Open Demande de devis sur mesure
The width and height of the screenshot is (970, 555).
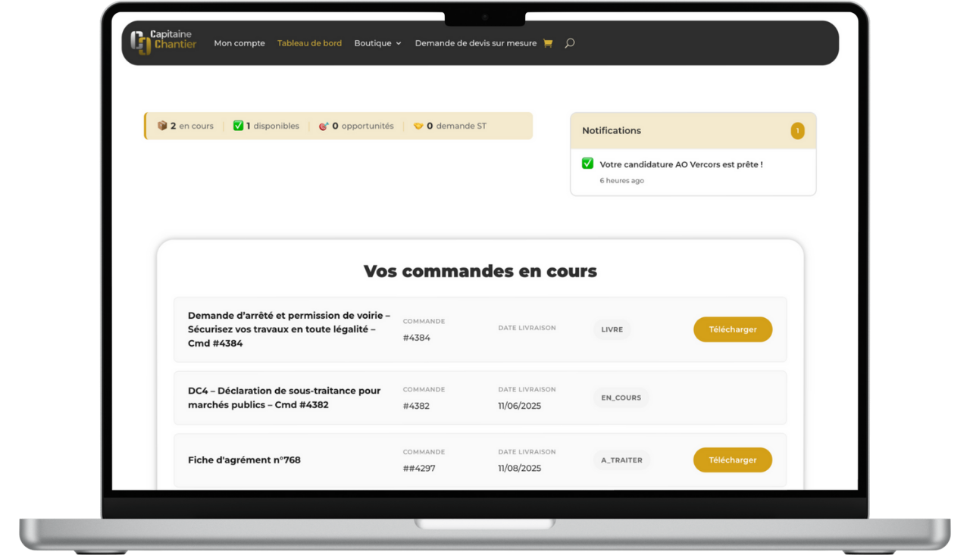(x=475, y=43)
